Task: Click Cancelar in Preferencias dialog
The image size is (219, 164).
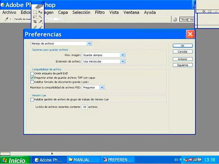Action: click(x=182, y=52)
